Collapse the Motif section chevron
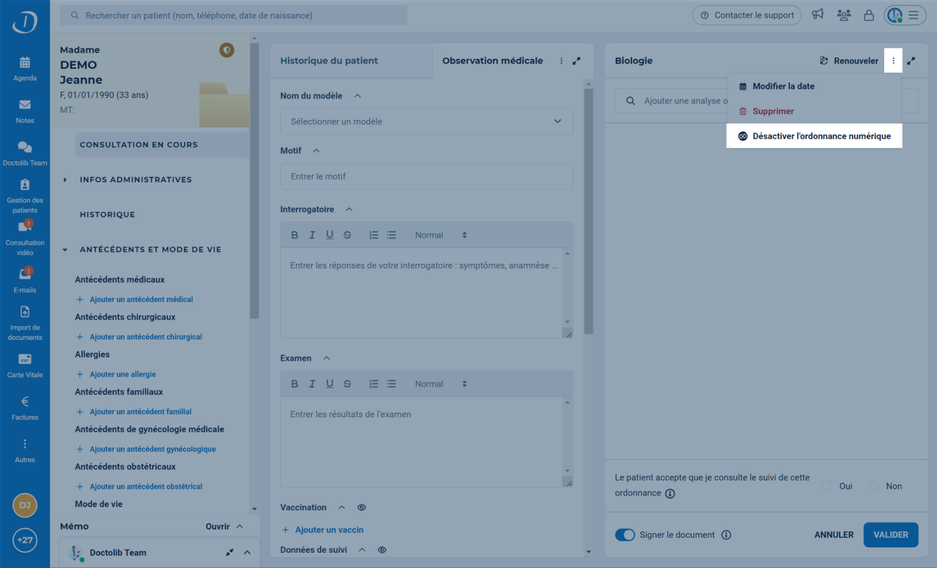The width and height of the screenshot is (937, 568). point(316,151)
